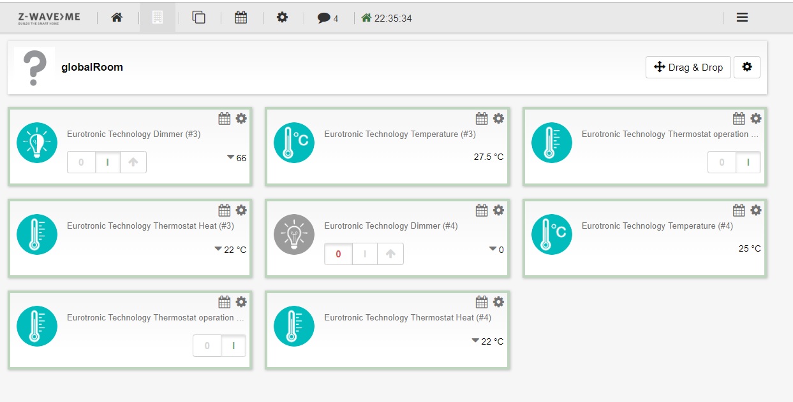Switch bottom-left Thermostat operation on with I
Screen dimensions: 793x402
point(233,346)
